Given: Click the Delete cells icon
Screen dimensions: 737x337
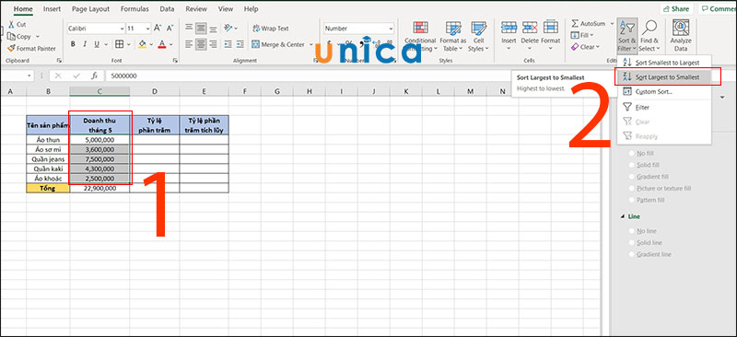Looking at the screenshot, I should tap(530, 28).
